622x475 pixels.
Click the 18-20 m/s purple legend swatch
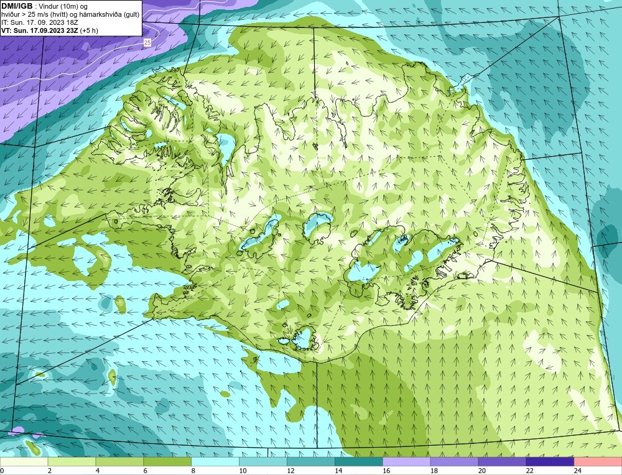[454, 462]
